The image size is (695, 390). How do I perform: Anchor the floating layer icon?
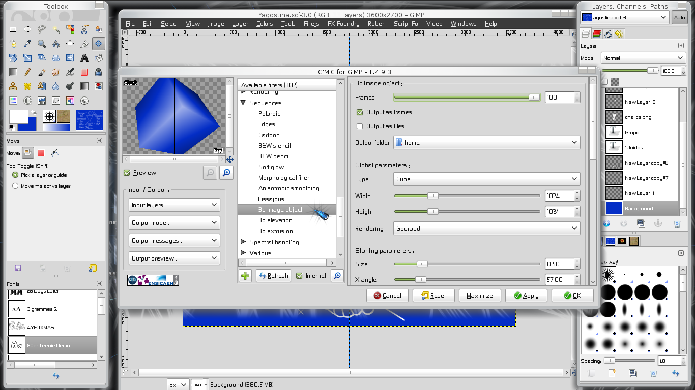pyautogui.click(x=658, y=223)
